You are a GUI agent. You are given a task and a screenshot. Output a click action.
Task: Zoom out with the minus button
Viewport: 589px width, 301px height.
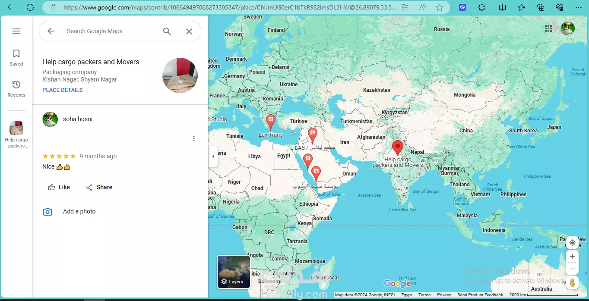click(x=573, y=268)
